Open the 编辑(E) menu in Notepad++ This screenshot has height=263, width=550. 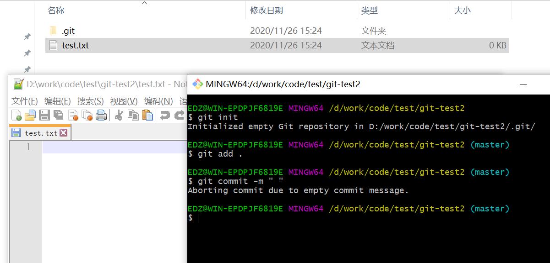[58, 101]
